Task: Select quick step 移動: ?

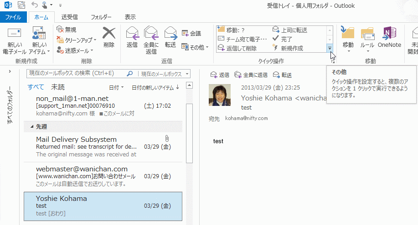Action: point(231,30)
